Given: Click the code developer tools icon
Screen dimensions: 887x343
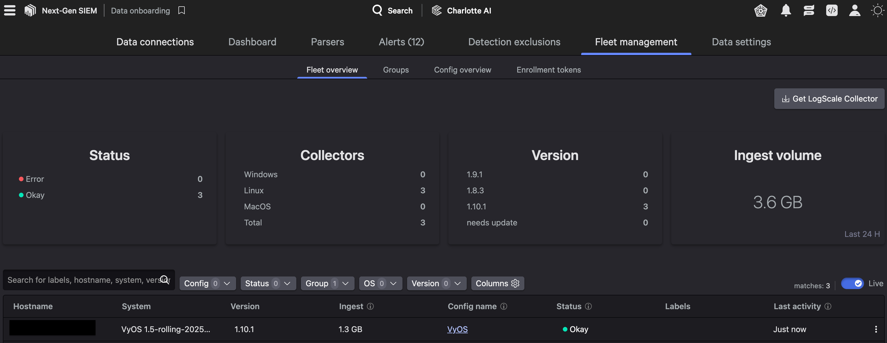Looking at the screenshot, I should [832, 10].
